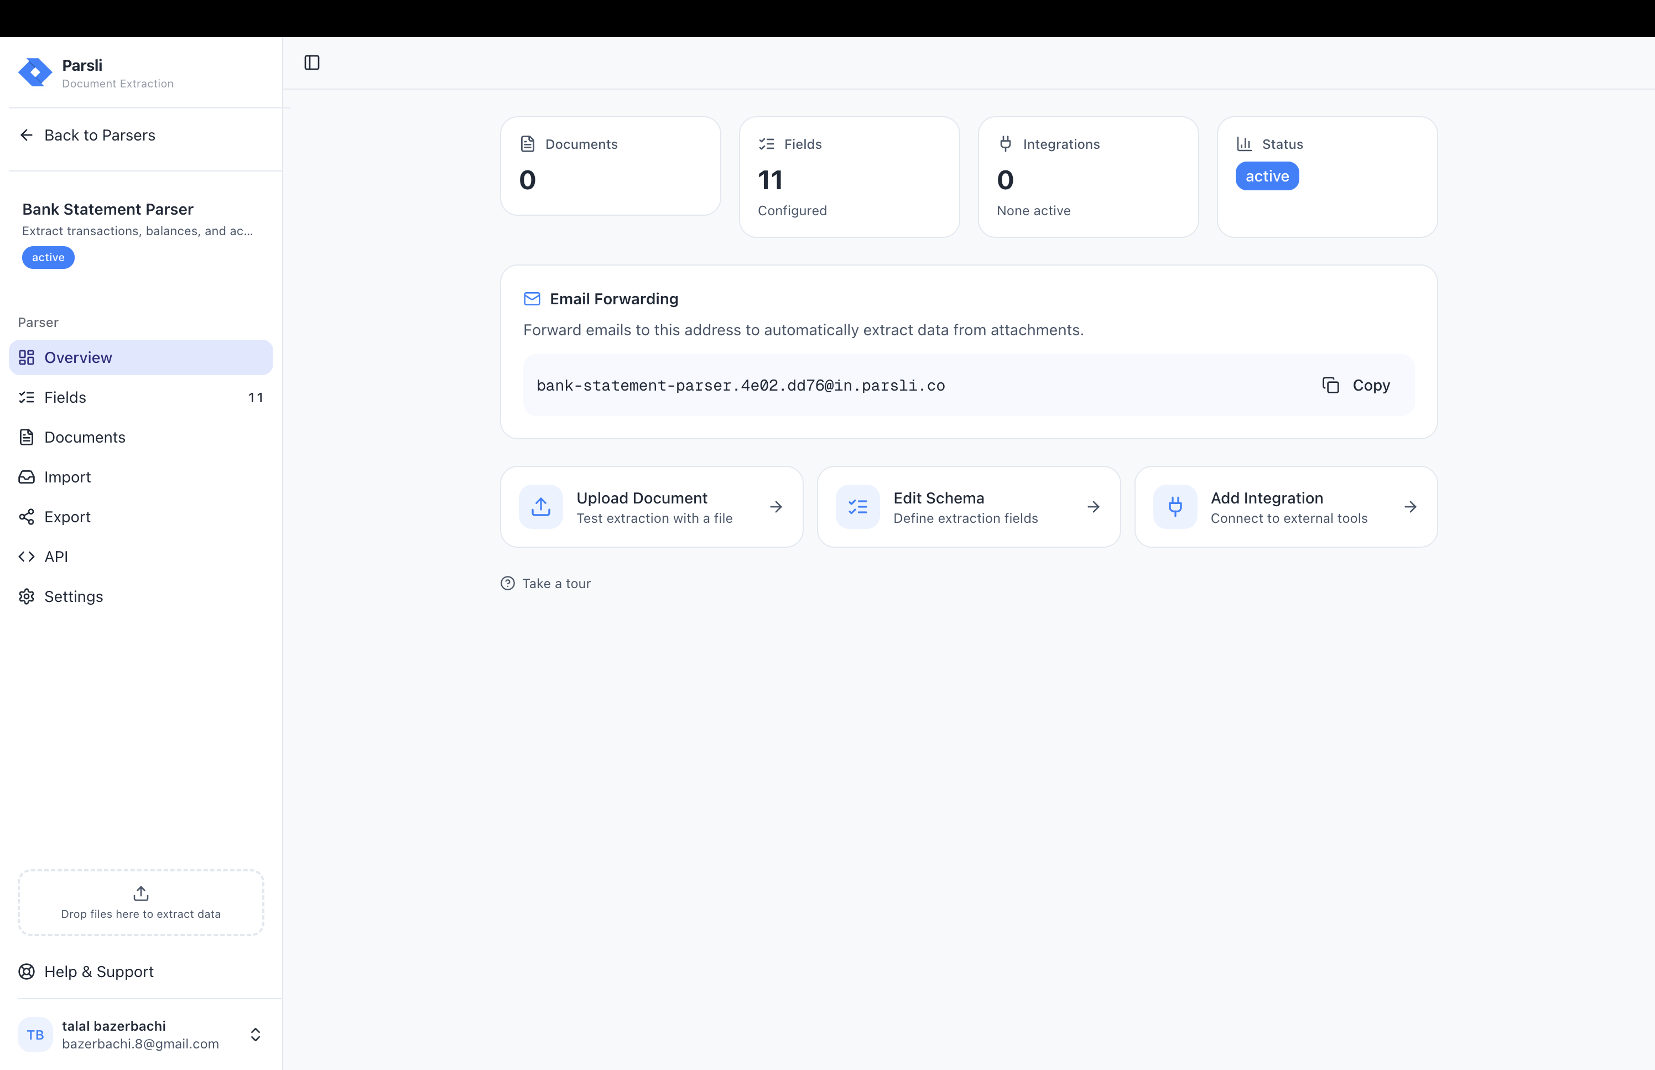Open the Fields section in sidebar
Image resolution: width=1655 pixels, height=1070 pixels.
pos(65,397)
